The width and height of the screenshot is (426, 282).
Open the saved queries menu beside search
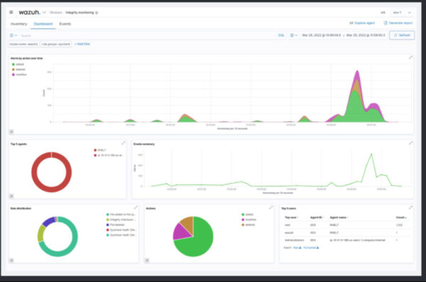pyautogui.click(x=13, y=35)
